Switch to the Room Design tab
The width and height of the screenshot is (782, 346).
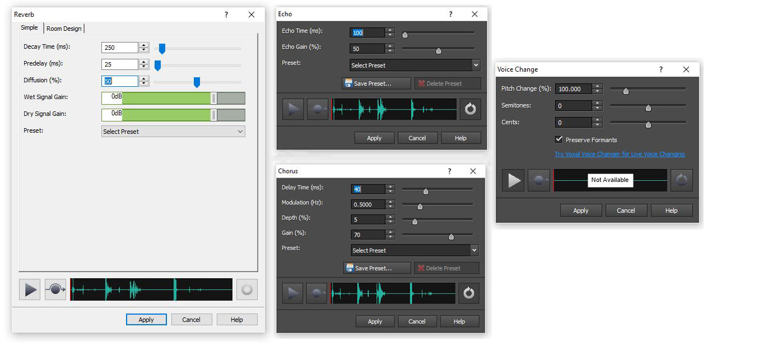64,29
